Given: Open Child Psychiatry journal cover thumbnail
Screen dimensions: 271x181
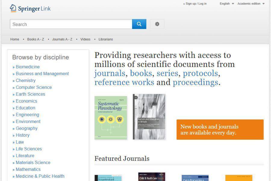Looking at the screenshot, I should coord(195,178).
